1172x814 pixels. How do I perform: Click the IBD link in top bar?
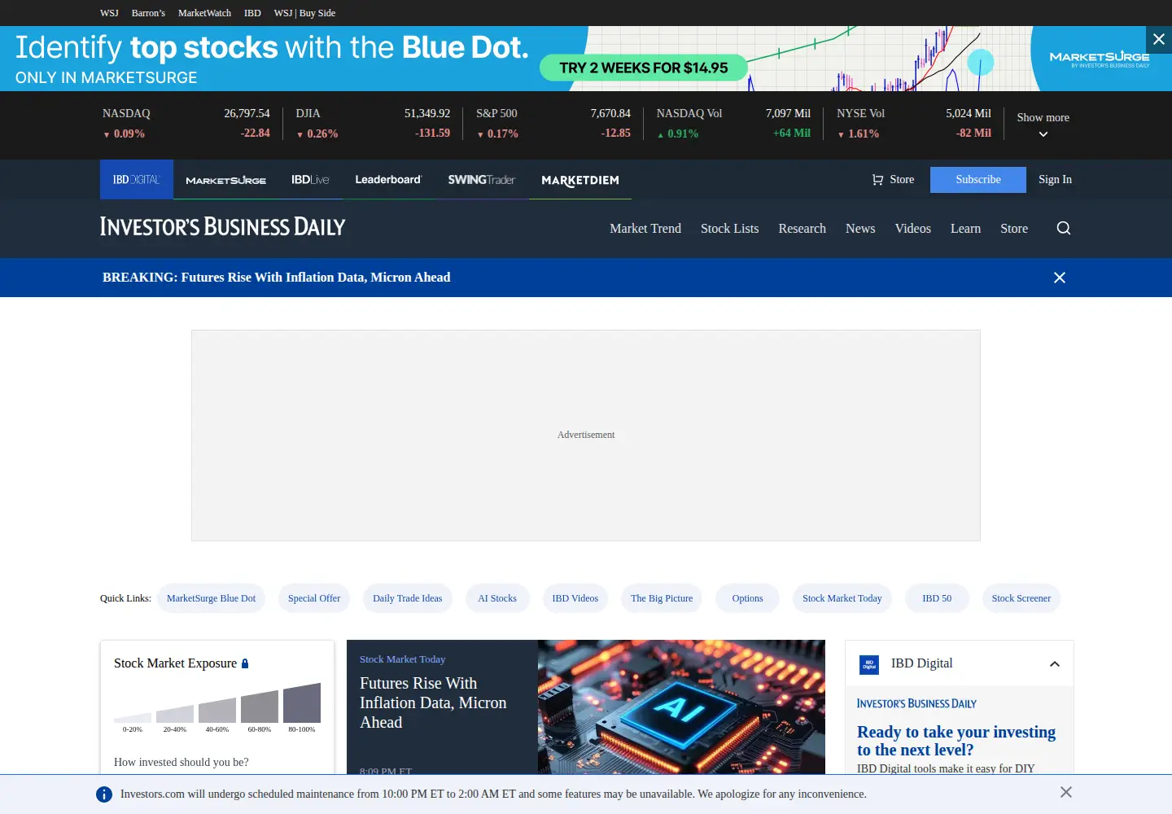[252, 13]
